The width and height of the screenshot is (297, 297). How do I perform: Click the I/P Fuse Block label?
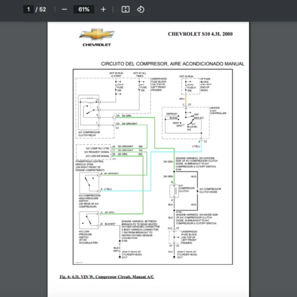pyautogui.click(x=206, y=81)
